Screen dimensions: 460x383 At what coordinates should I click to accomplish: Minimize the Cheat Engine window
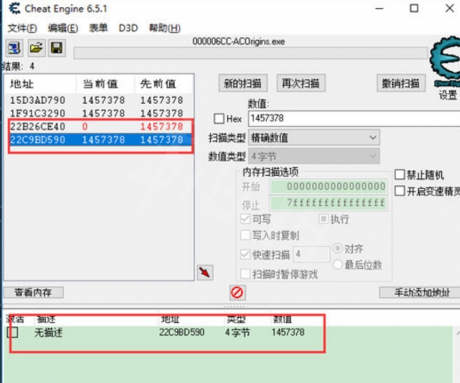(x=380, y=9)
